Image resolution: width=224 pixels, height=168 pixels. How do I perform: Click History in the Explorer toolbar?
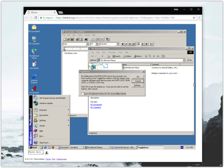(x=138, y=56)
